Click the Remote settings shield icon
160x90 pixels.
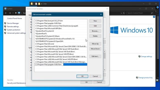pos(5,26)
